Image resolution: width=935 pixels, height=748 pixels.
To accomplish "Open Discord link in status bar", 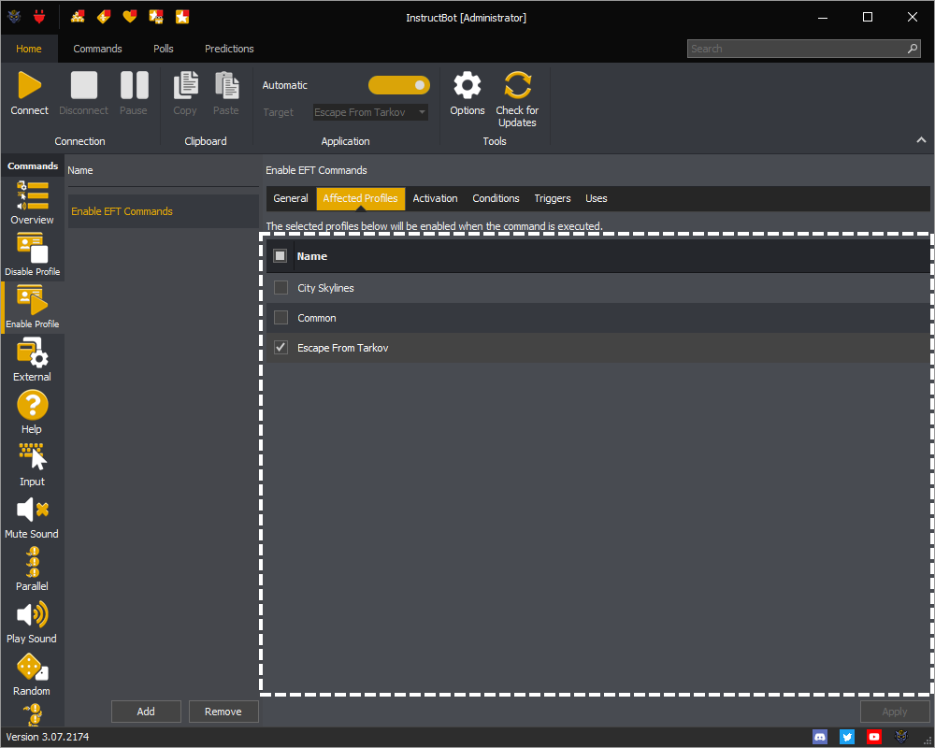I will (x=820, y=738).
